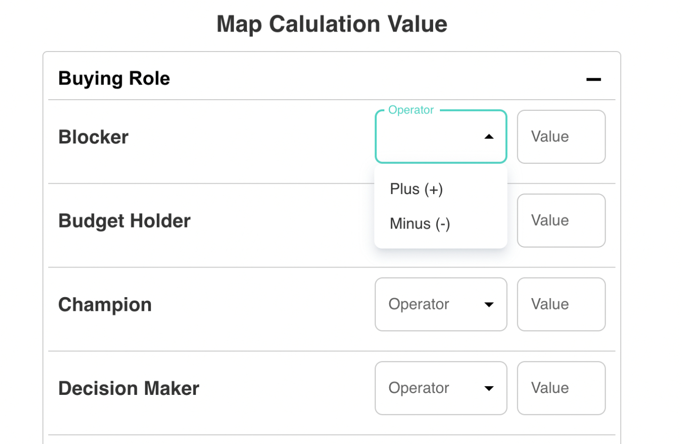Click the Decision Maker Value field
Viewport: 682px width, 444px height.
coord(561,388)
